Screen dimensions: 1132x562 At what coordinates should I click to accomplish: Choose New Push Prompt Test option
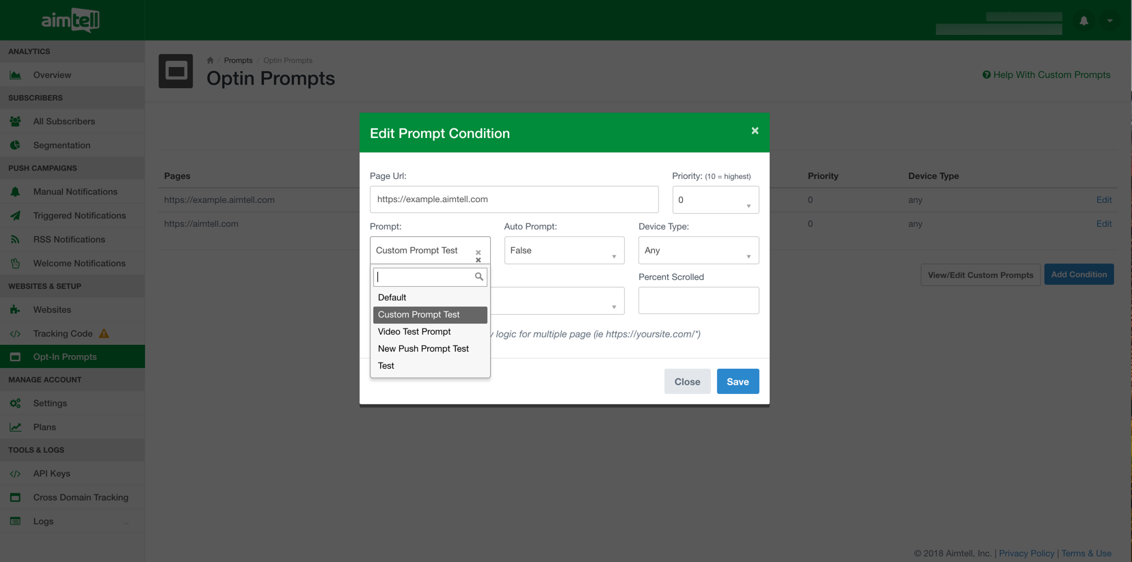click(x=423, y=349)
